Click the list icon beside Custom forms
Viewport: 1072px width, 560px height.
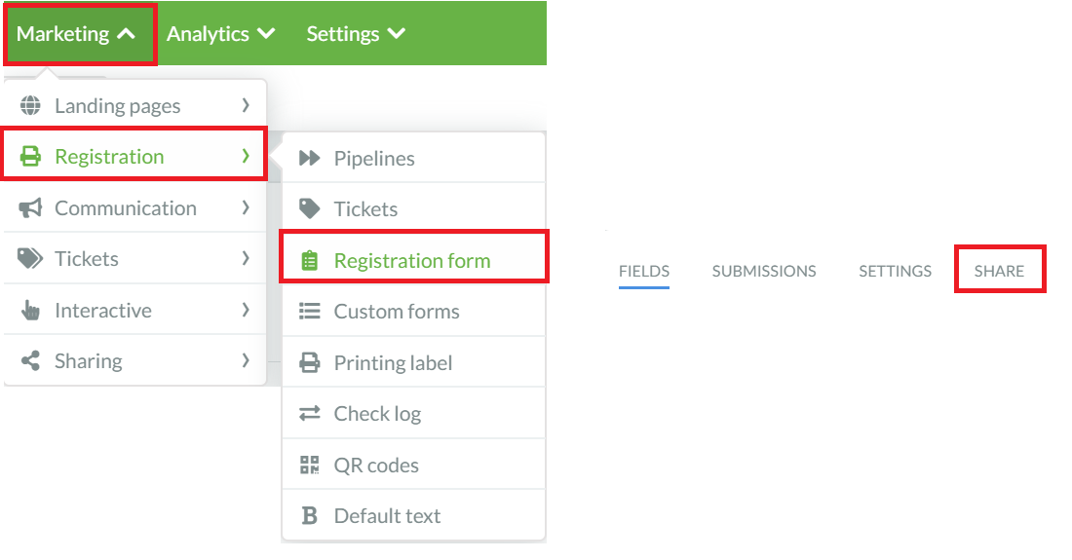tap(309, 312)
